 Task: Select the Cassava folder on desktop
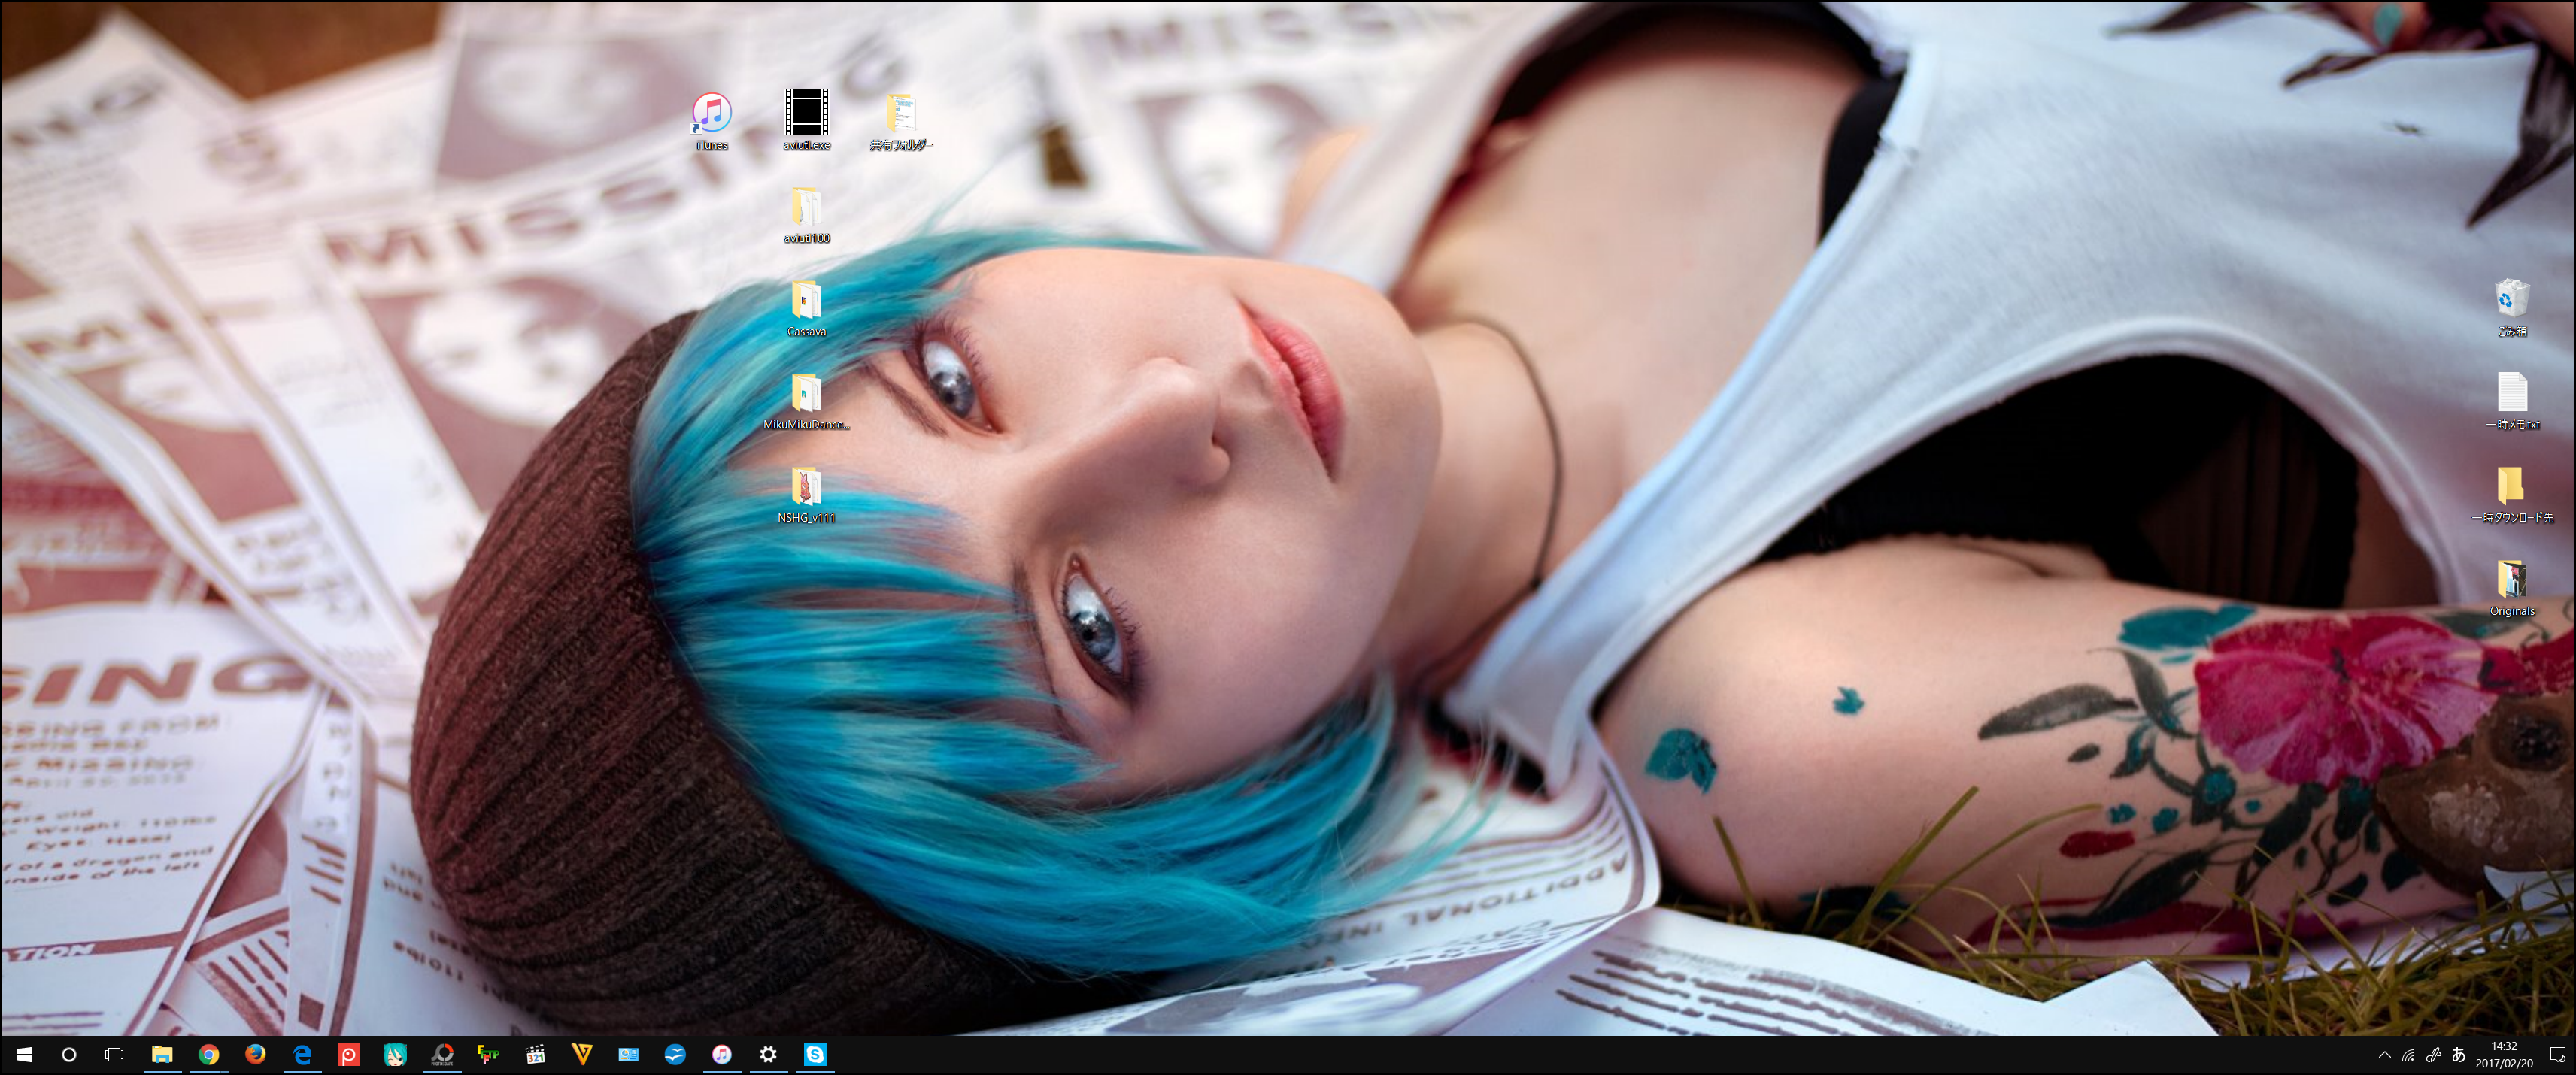click(x=806, y=301)
